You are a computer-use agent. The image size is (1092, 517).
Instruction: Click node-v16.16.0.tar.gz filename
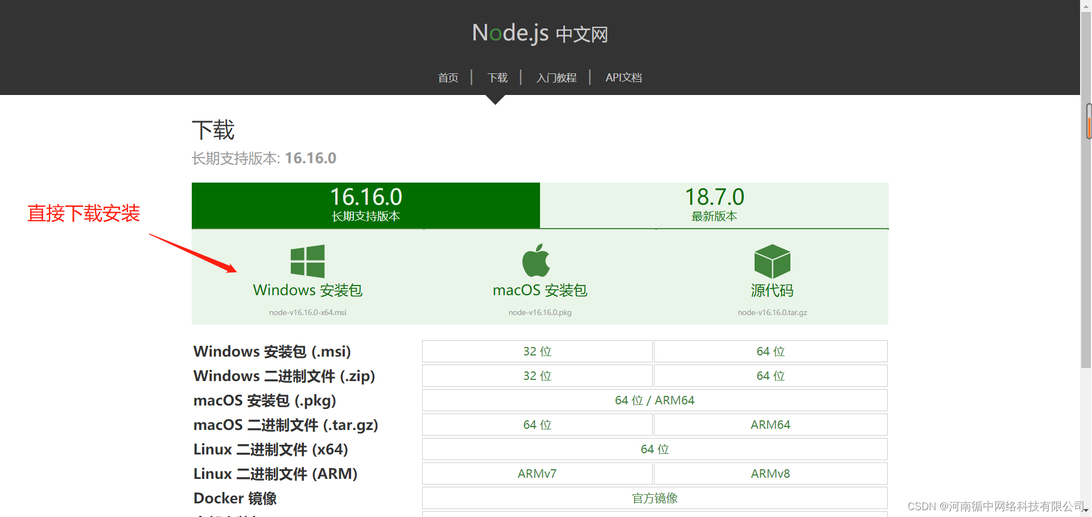(772, 312)
